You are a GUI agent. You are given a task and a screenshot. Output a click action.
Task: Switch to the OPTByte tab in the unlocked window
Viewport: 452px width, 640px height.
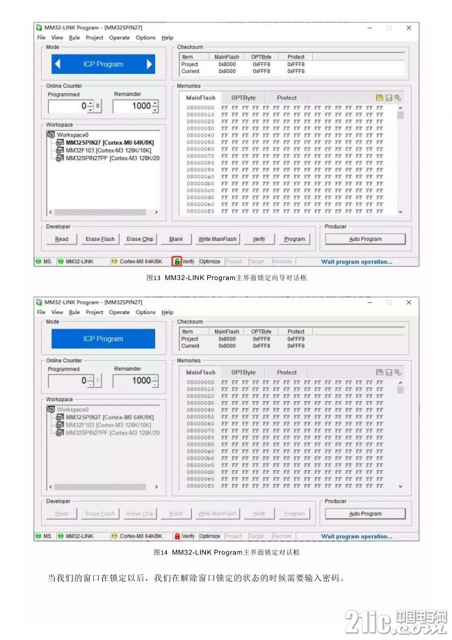243,97
